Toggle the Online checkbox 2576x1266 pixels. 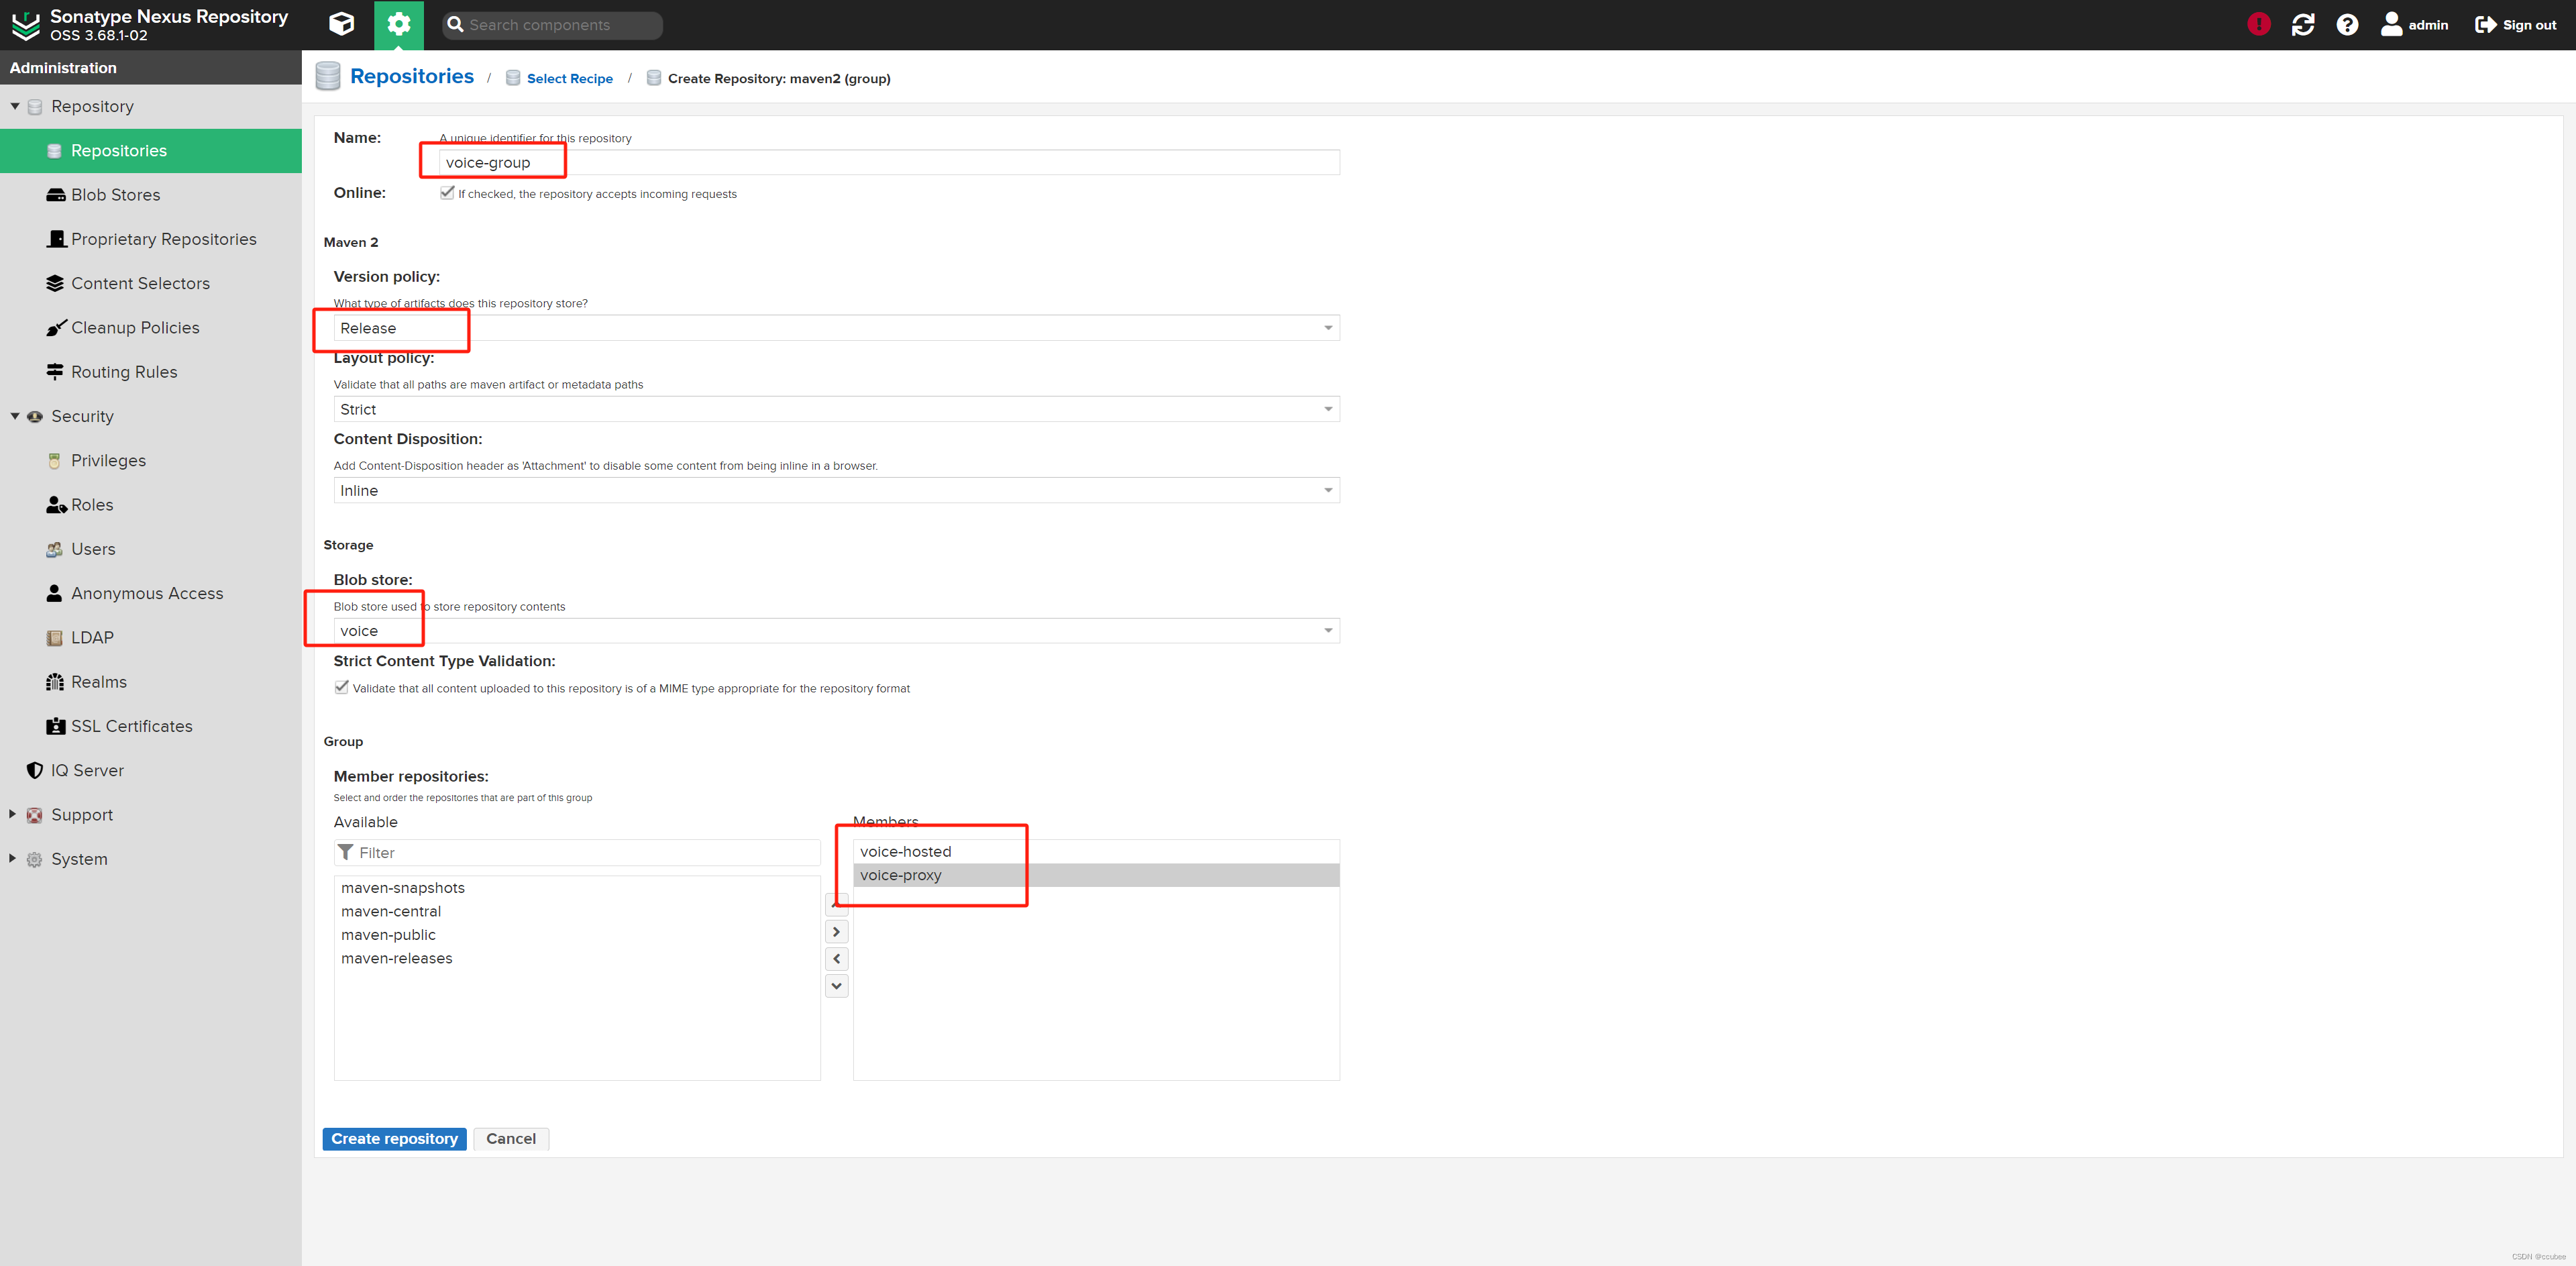tap(447, 193)
